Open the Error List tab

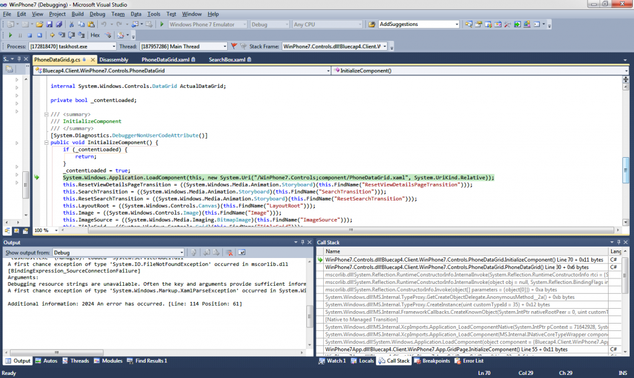click(469, 361)
